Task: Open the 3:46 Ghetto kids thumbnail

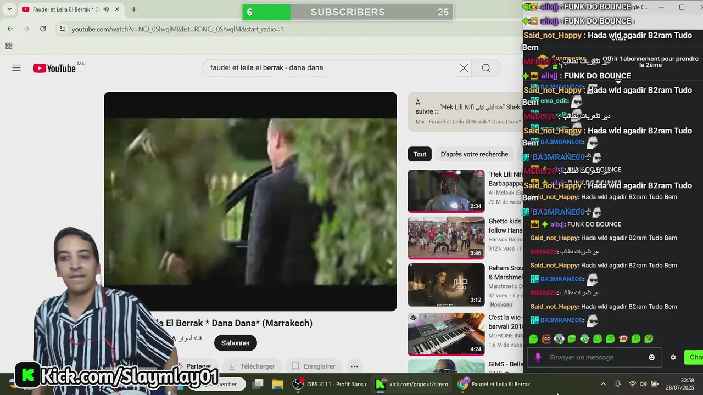Action: click(x=446, y=238)
